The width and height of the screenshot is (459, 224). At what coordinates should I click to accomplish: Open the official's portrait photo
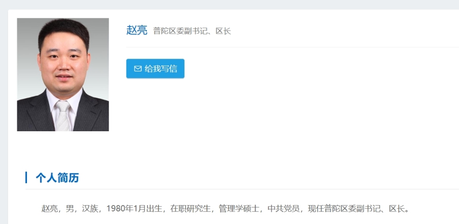(x=63, y=74)
